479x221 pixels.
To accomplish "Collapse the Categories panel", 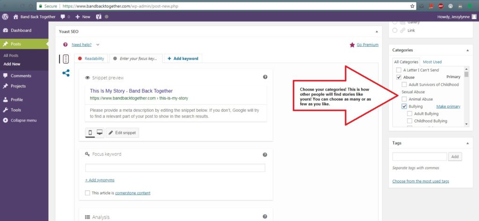I will [466, 50].
